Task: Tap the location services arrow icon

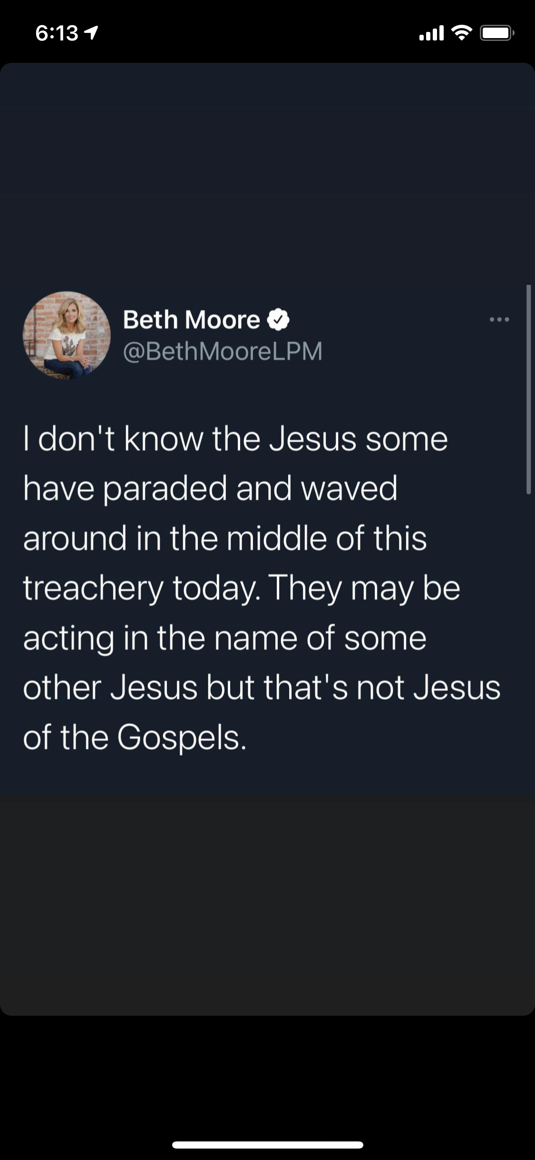Action: click(x=91, y=32)
